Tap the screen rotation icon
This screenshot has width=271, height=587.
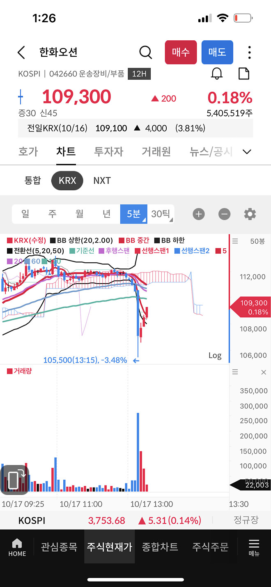16,479
